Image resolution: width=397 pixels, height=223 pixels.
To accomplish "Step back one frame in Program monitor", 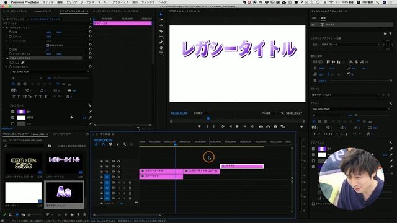I will (x=230, y=126).
